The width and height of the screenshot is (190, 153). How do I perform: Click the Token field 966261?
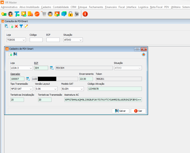pos(119,79)
